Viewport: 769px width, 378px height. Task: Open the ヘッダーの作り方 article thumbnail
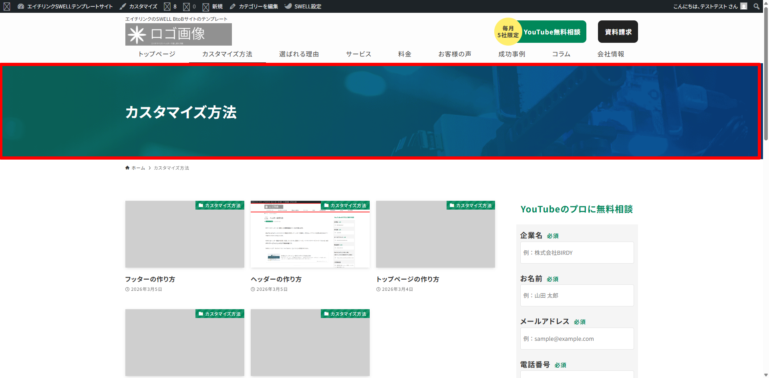coord(310,234)
